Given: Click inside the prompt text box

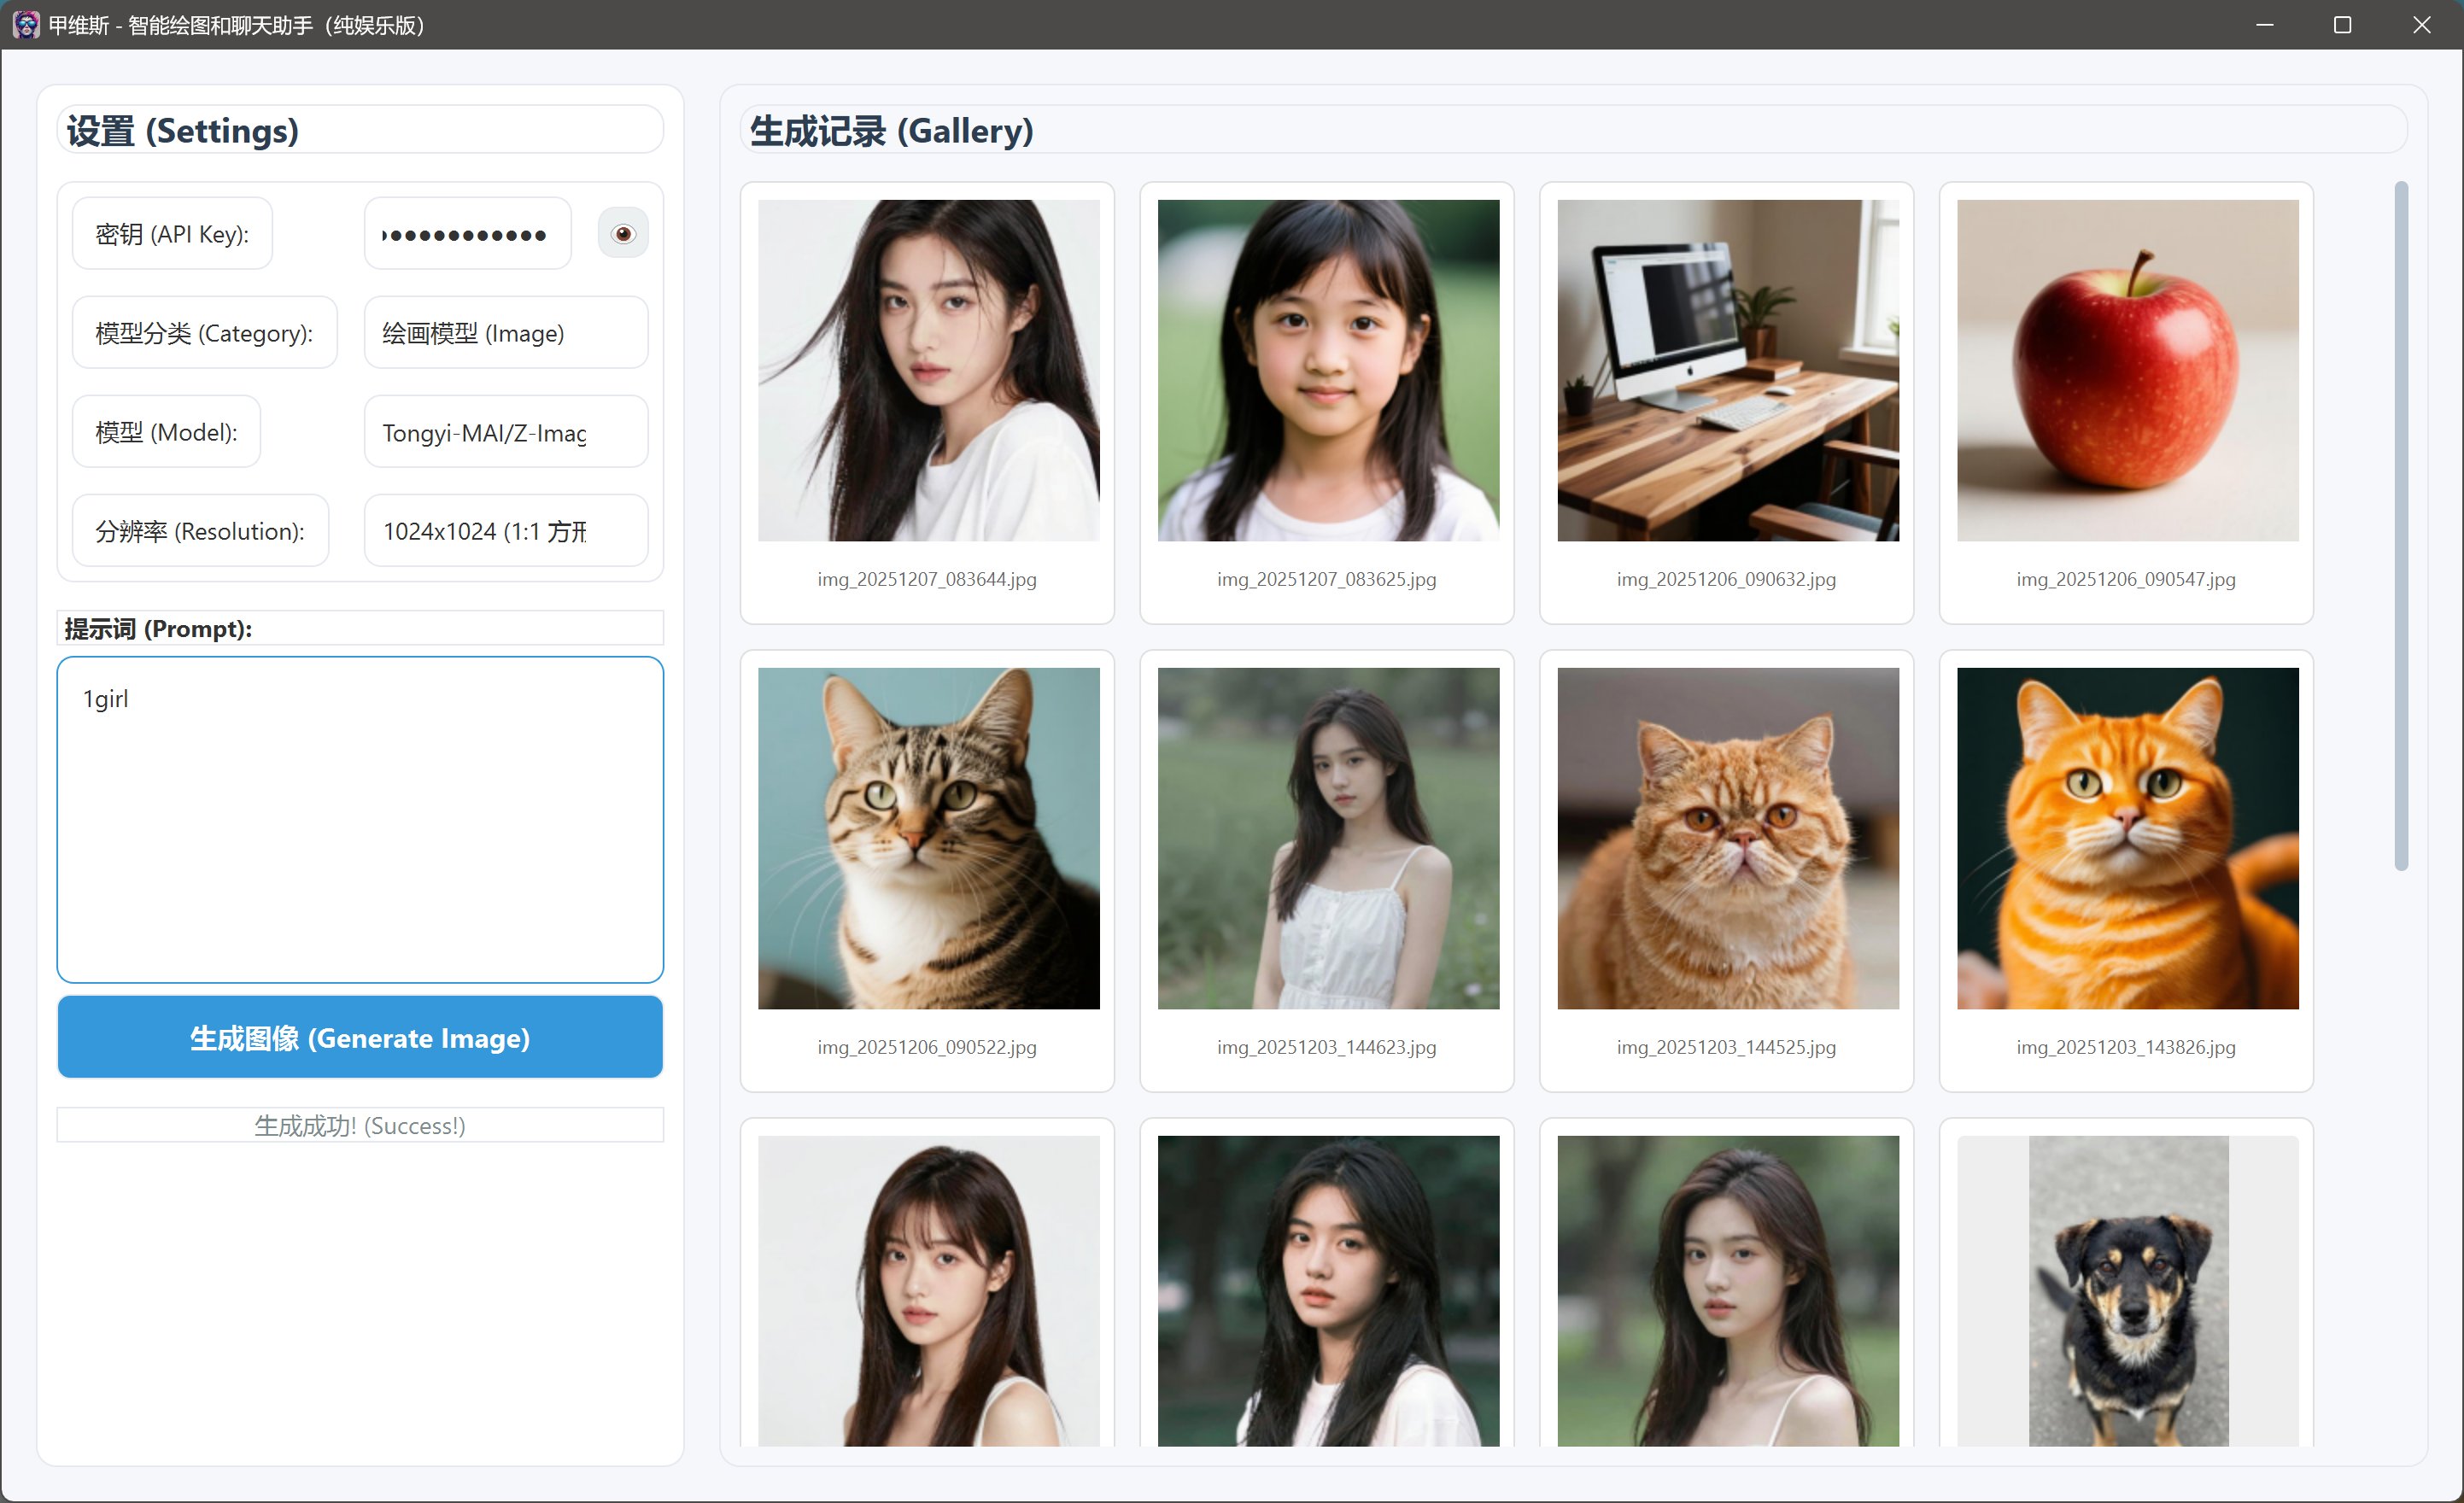Looking at the screenshot, I should pos(360,820).
